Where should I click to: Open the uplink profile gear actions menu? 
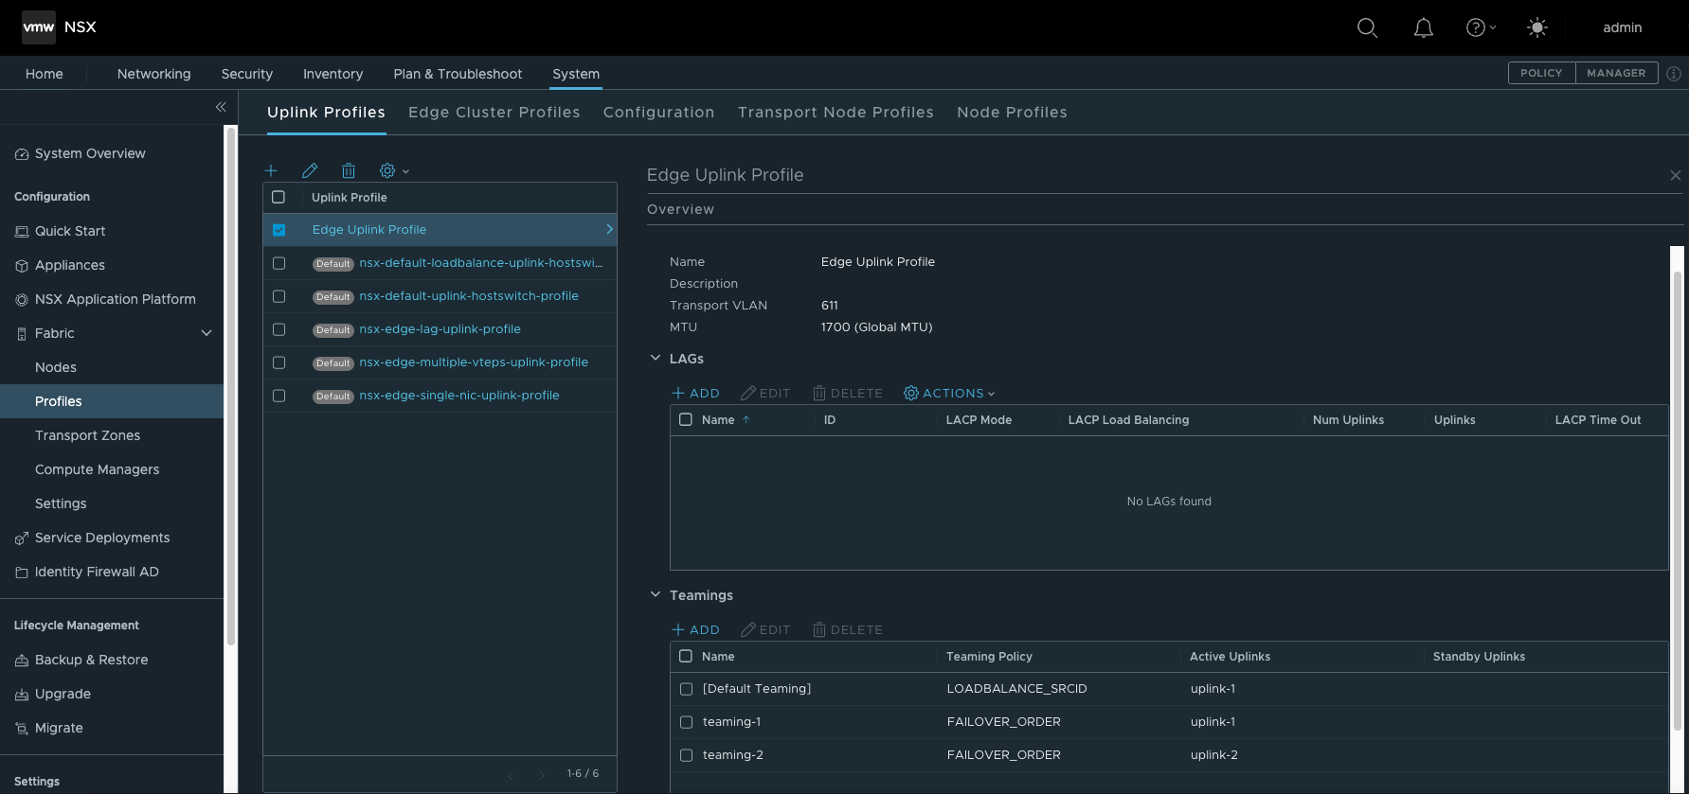(394, 170)
